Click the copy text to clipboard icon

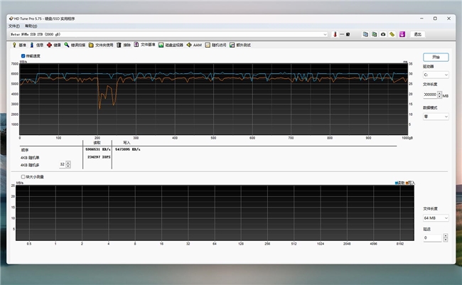365,35
